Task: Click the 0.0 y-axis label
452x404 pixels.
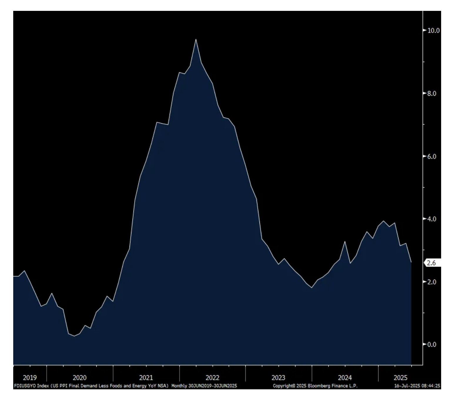Action: pyautogui.click(x=431, y=344)
